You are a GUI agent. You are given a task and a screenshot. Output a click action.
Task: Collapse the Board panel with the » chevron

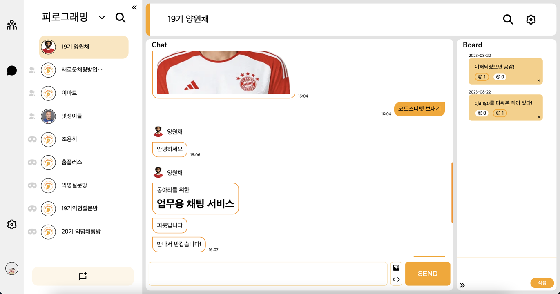[x=463, y=285]
